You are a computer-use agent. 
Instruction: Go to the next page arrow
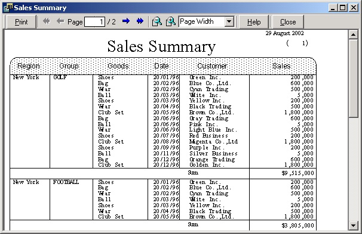(126, 21)
